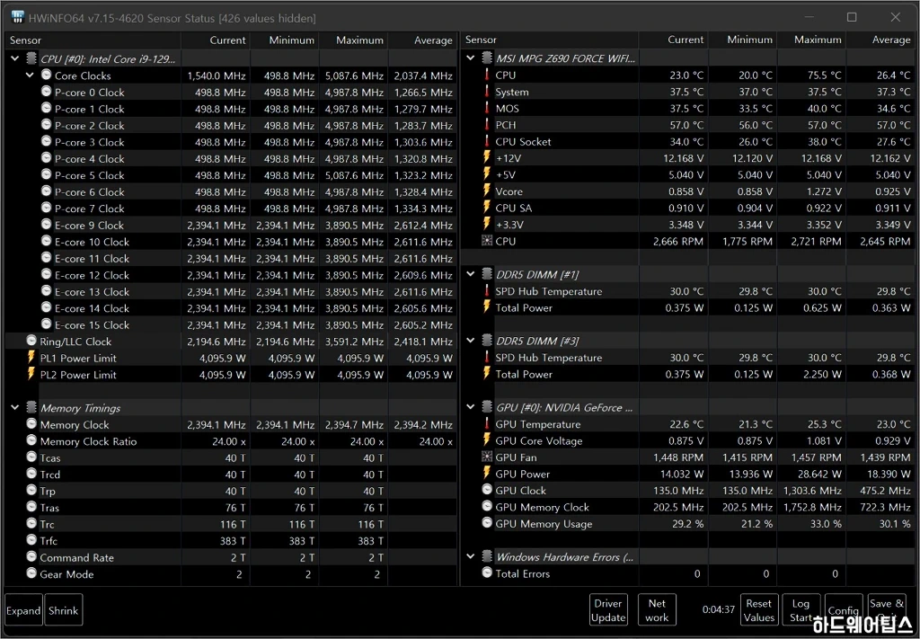Click the lightning icon of +12V voltage
This screenshot has width=920, height=639.
click(486, 158)
